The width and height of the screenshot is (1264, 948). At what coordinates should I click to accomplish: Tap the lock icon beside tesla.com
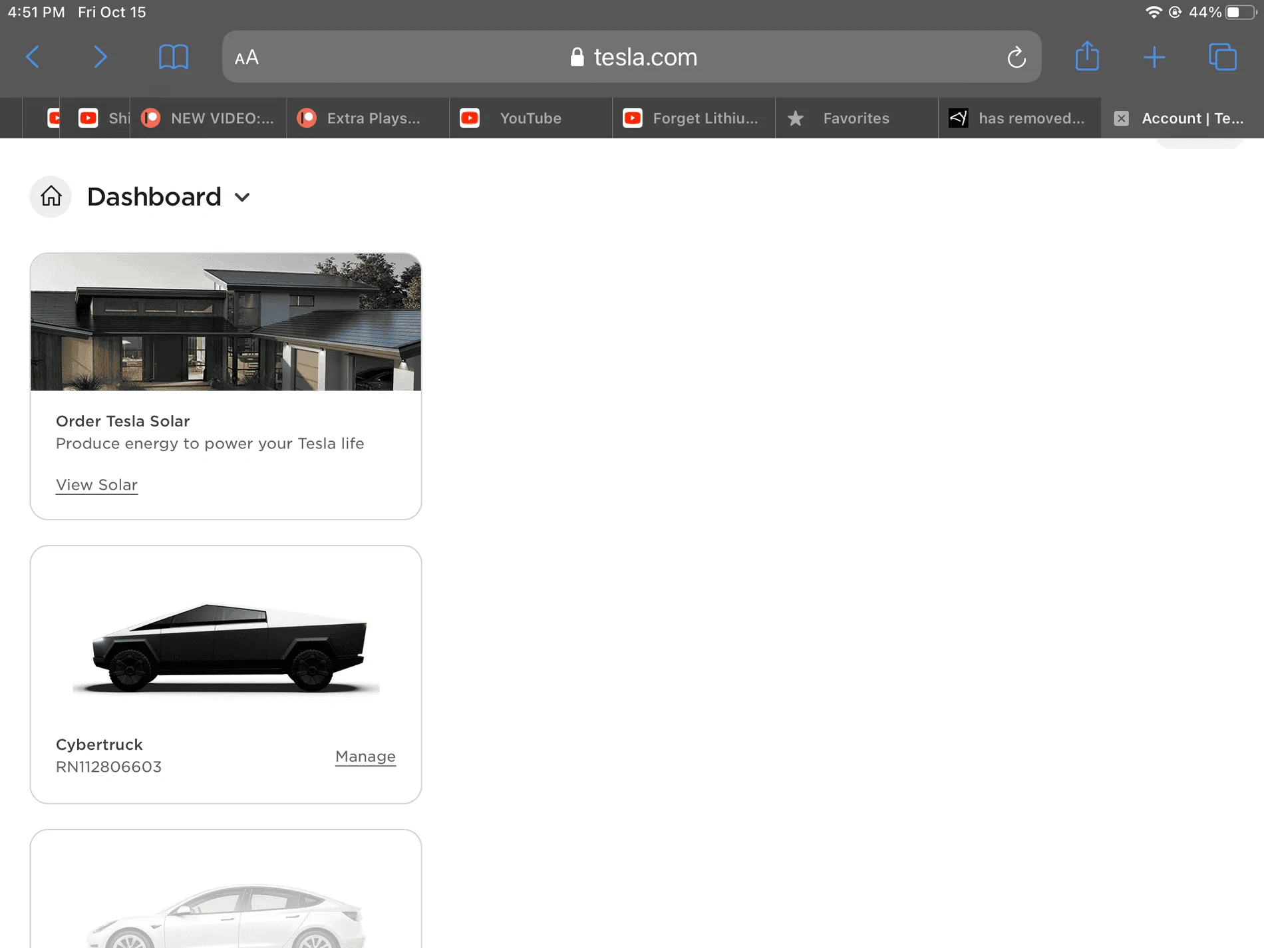(577, 57)
